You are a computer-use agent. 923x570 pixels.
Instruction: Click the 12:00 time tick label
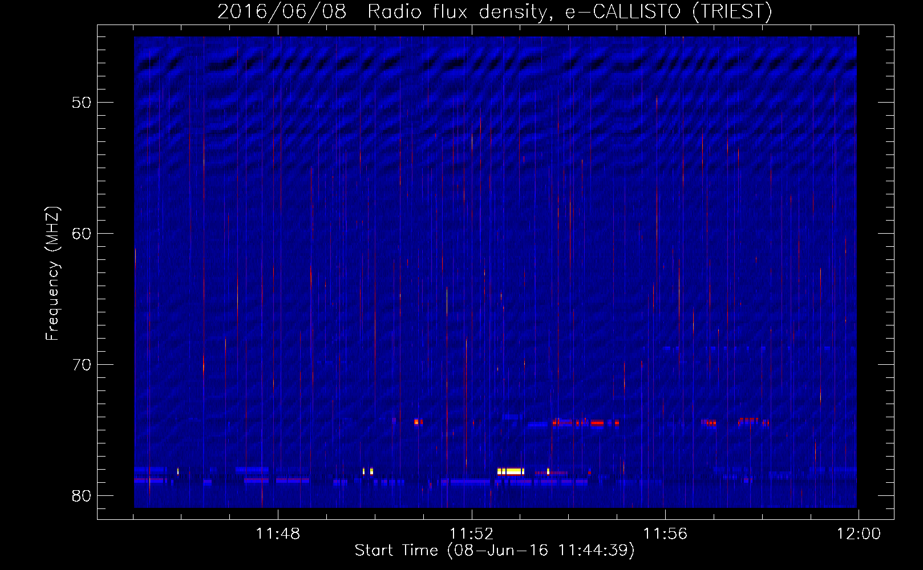859,534
